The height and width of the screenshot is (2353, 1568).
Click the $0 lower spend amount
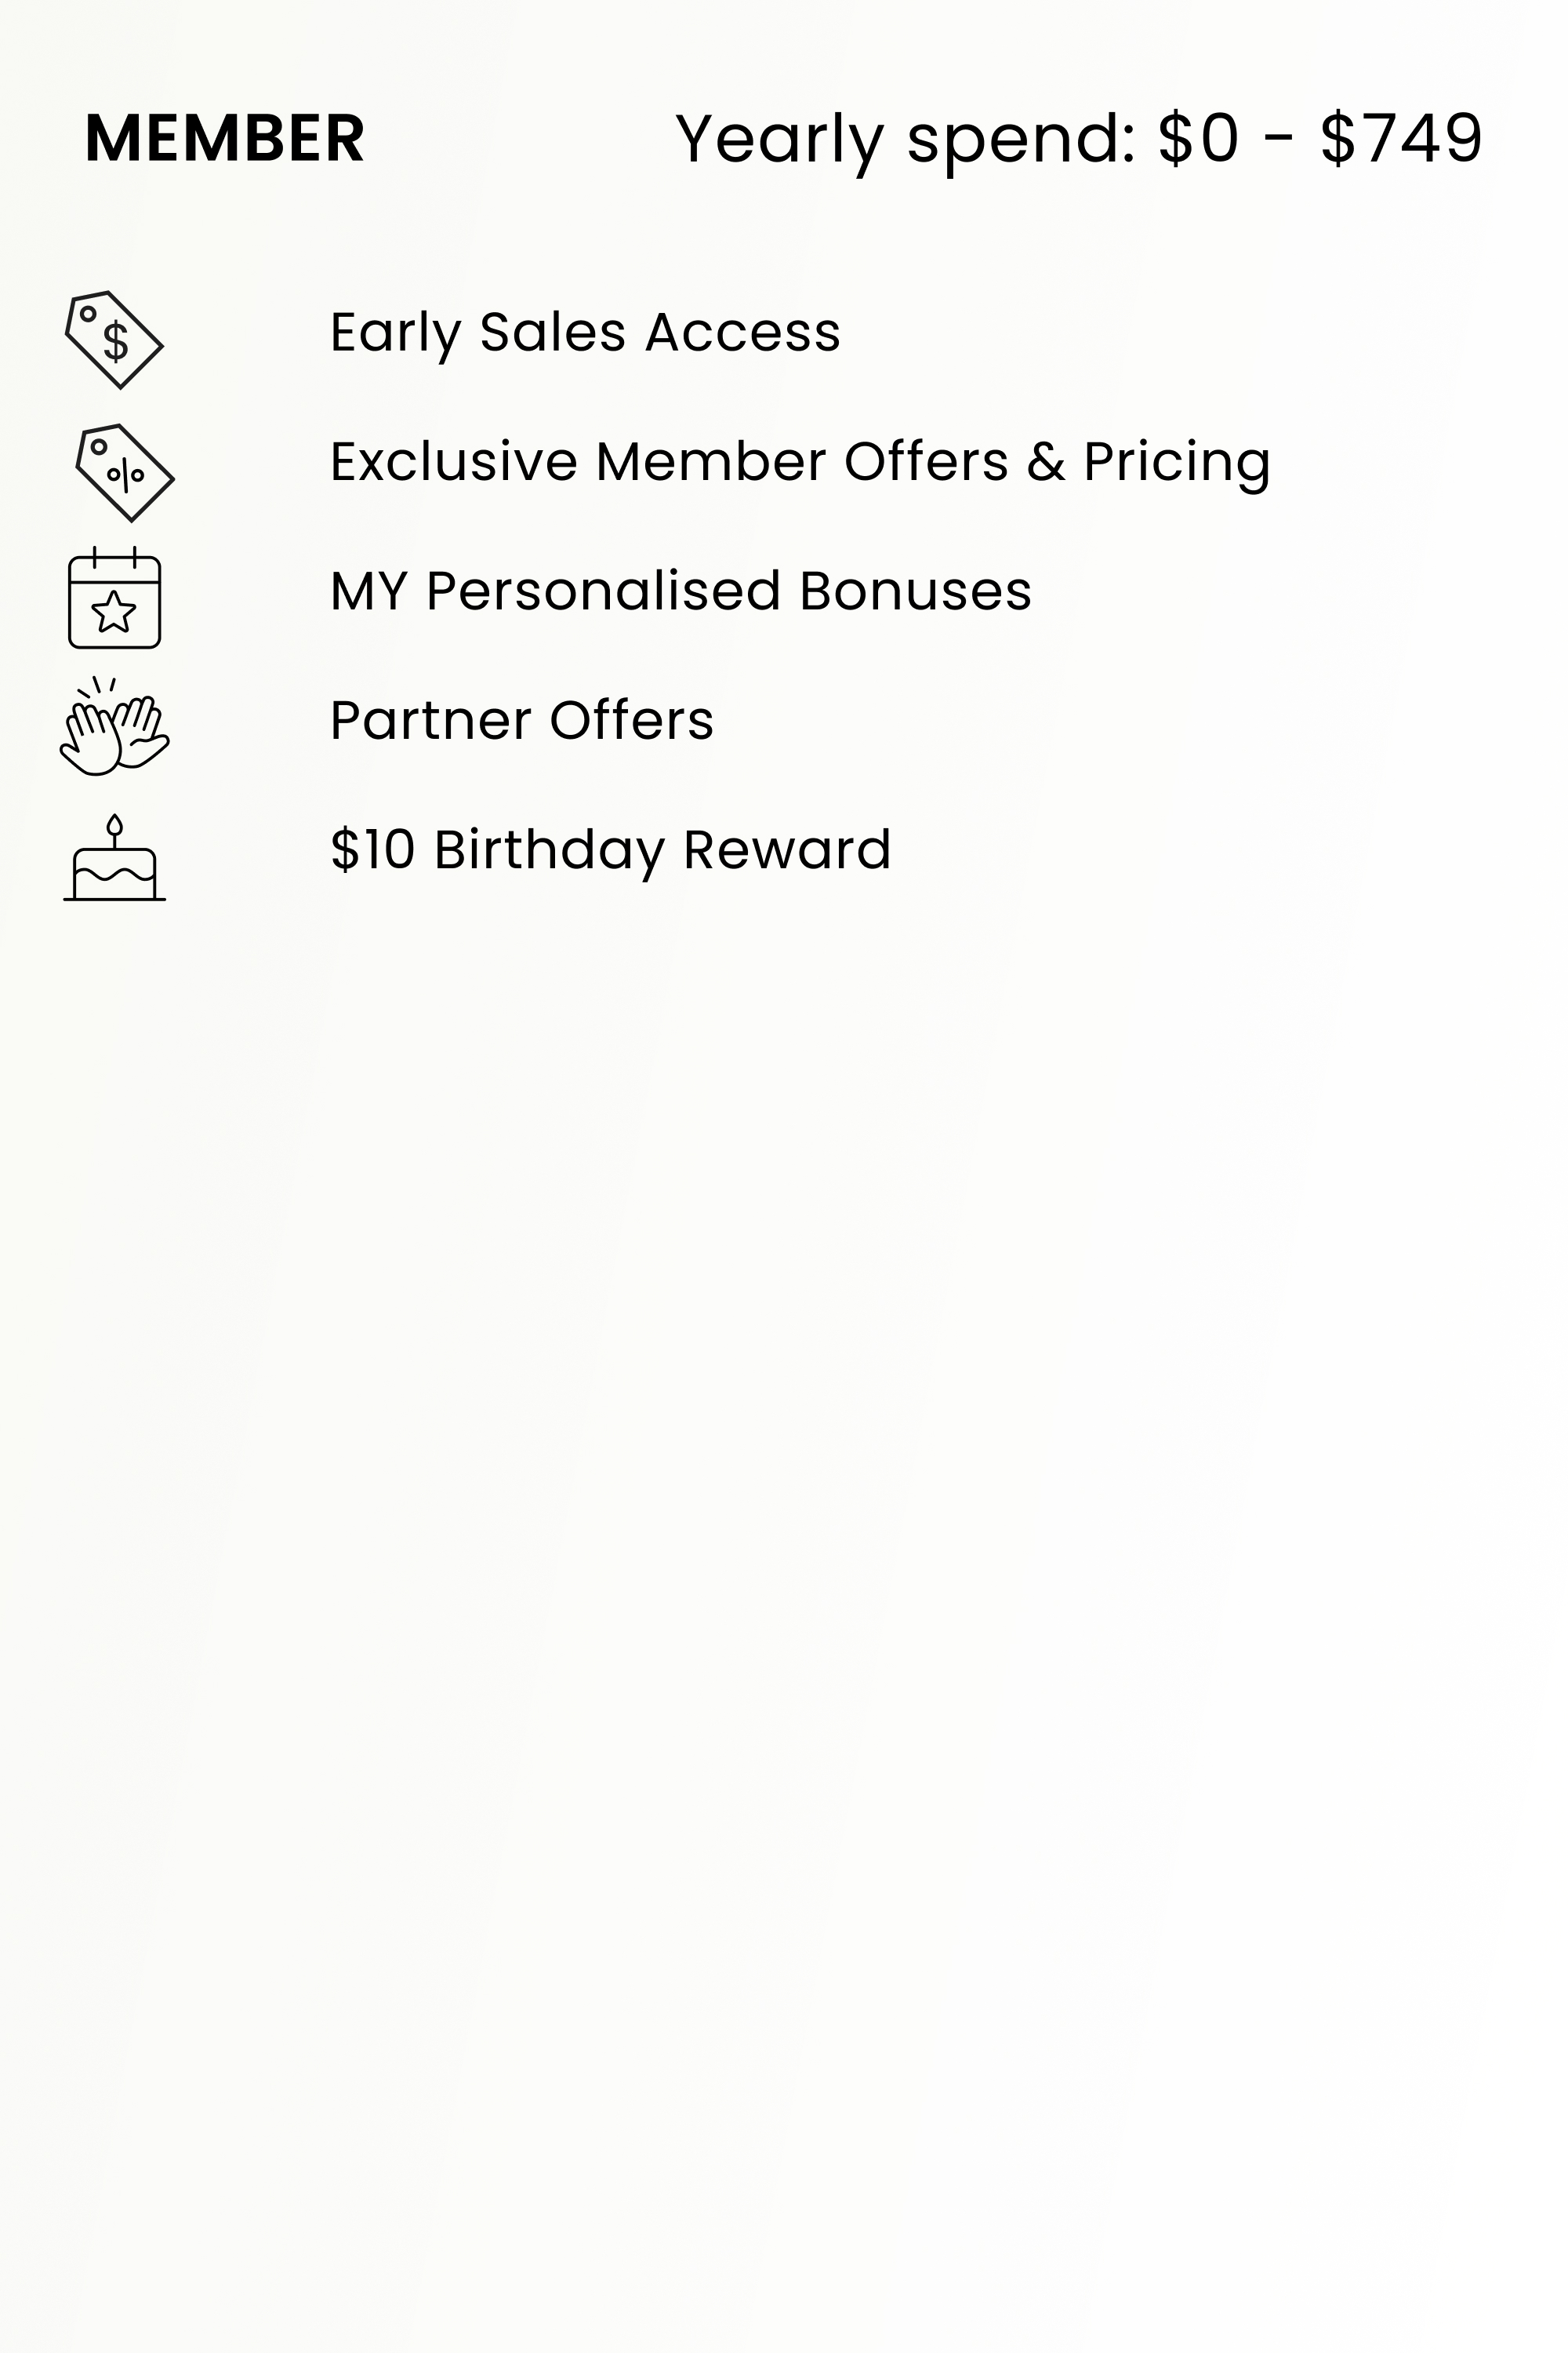1198,138
